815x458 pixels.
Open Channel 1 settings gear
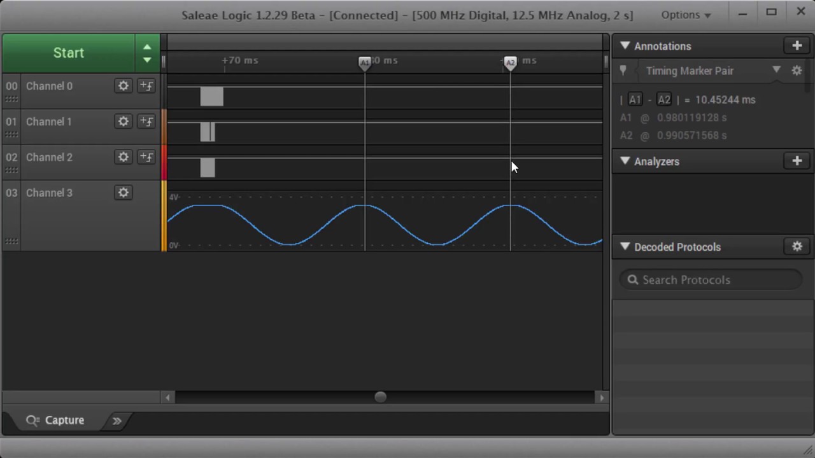tap(124, 121)
